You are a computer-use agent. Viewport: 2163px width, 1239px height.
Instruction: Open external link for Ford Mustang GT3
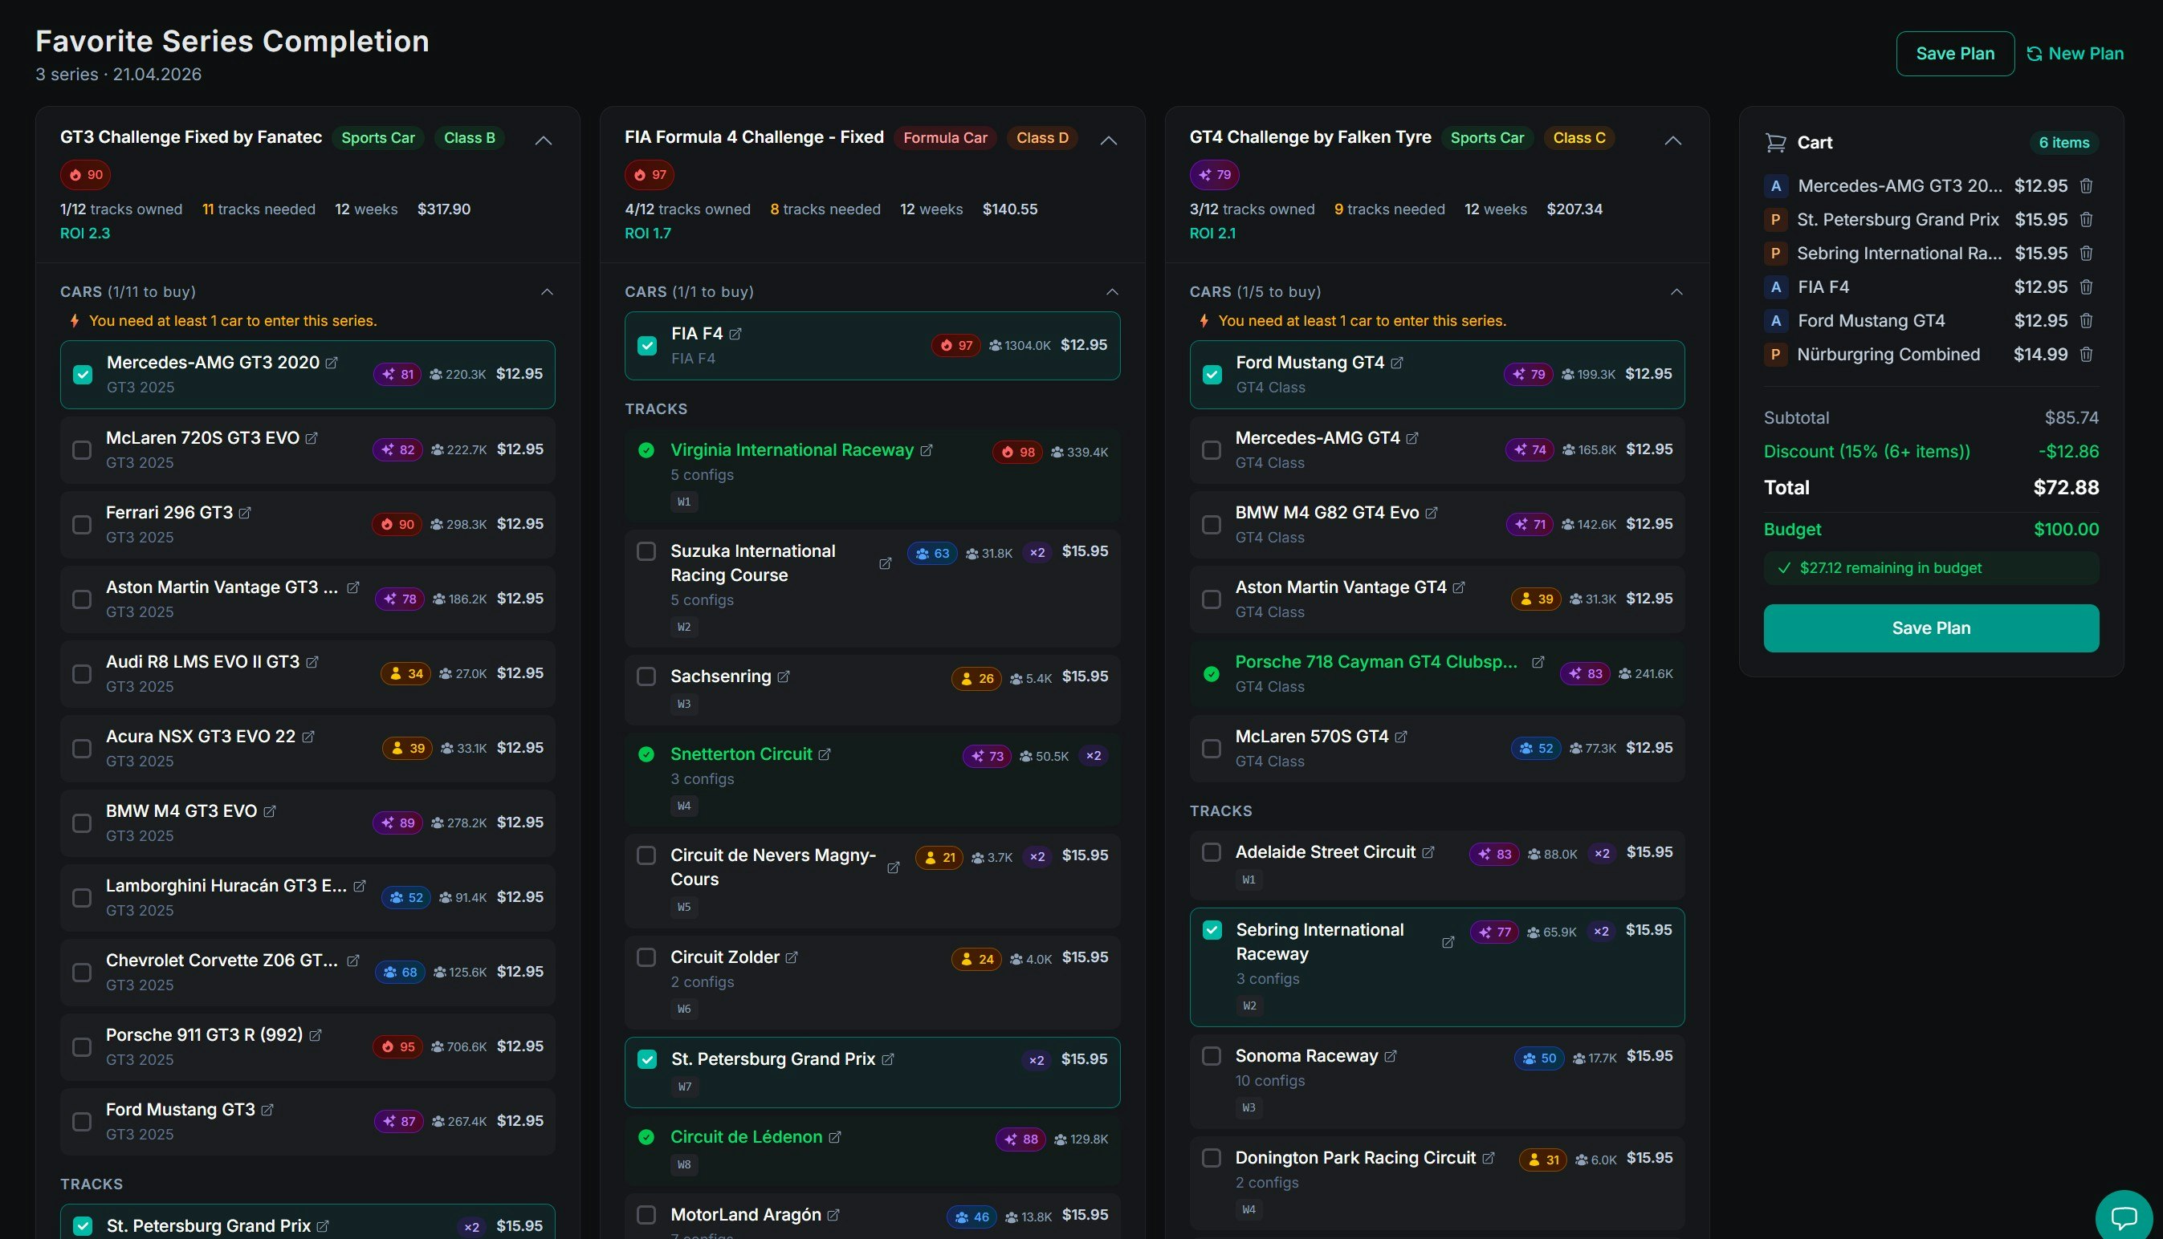pos(267,1111)
